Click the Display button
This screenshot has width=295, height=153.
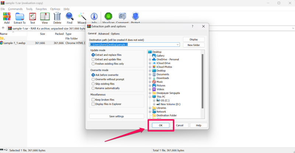tap(194, 39)
